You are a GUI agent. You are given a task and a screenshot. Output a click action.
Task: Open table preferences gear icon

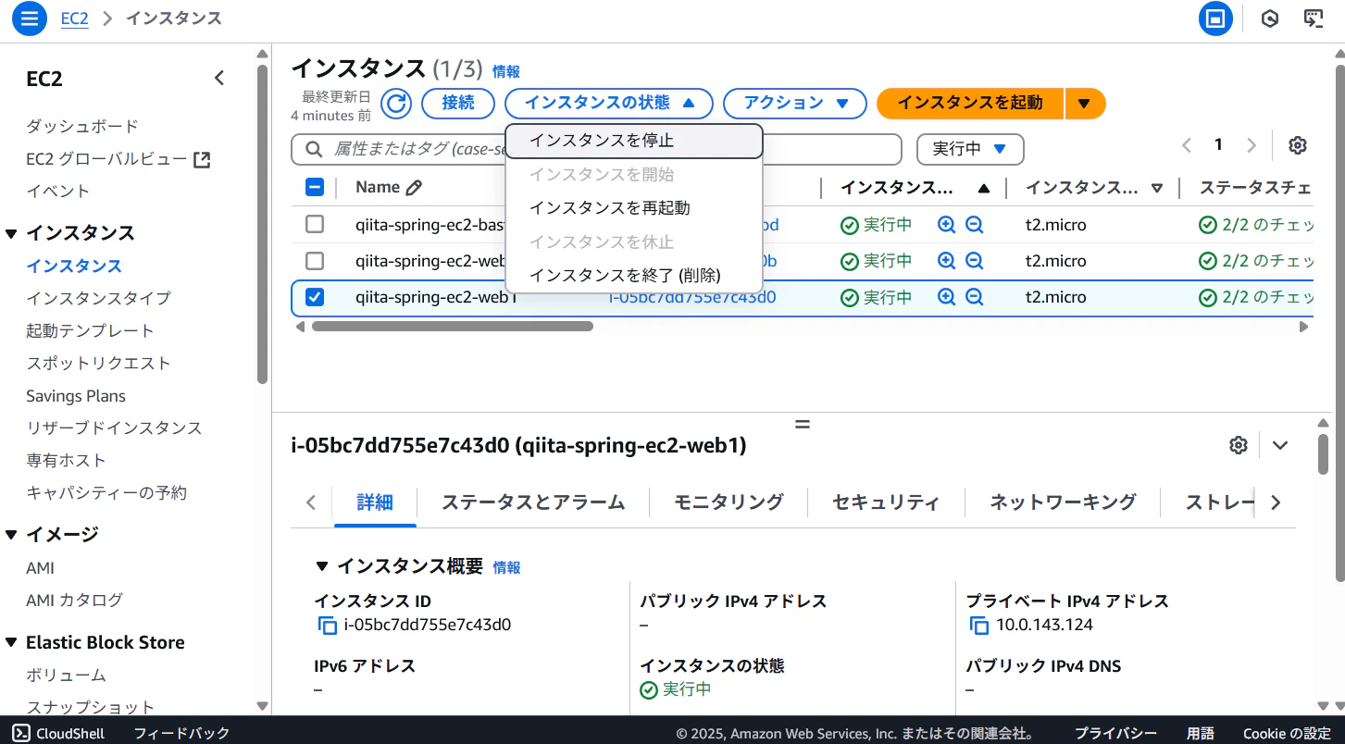click(1298, 145)
